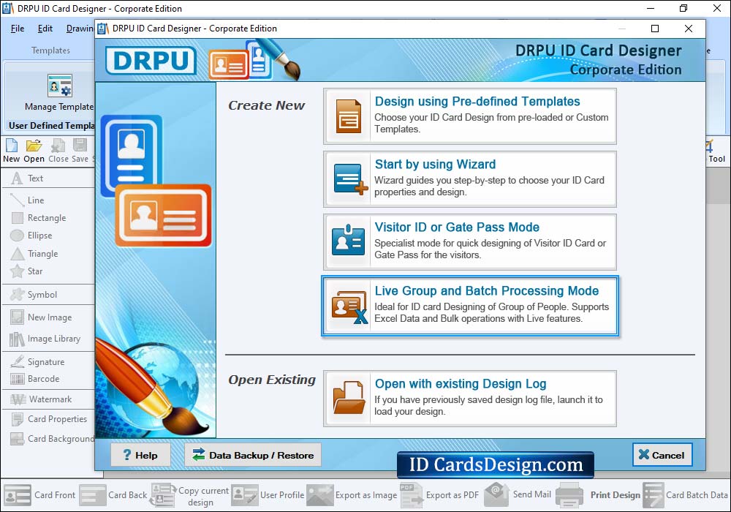Open Design using Pre-defined Templates option
The image size is (731, 512).
tap(470, 116)
